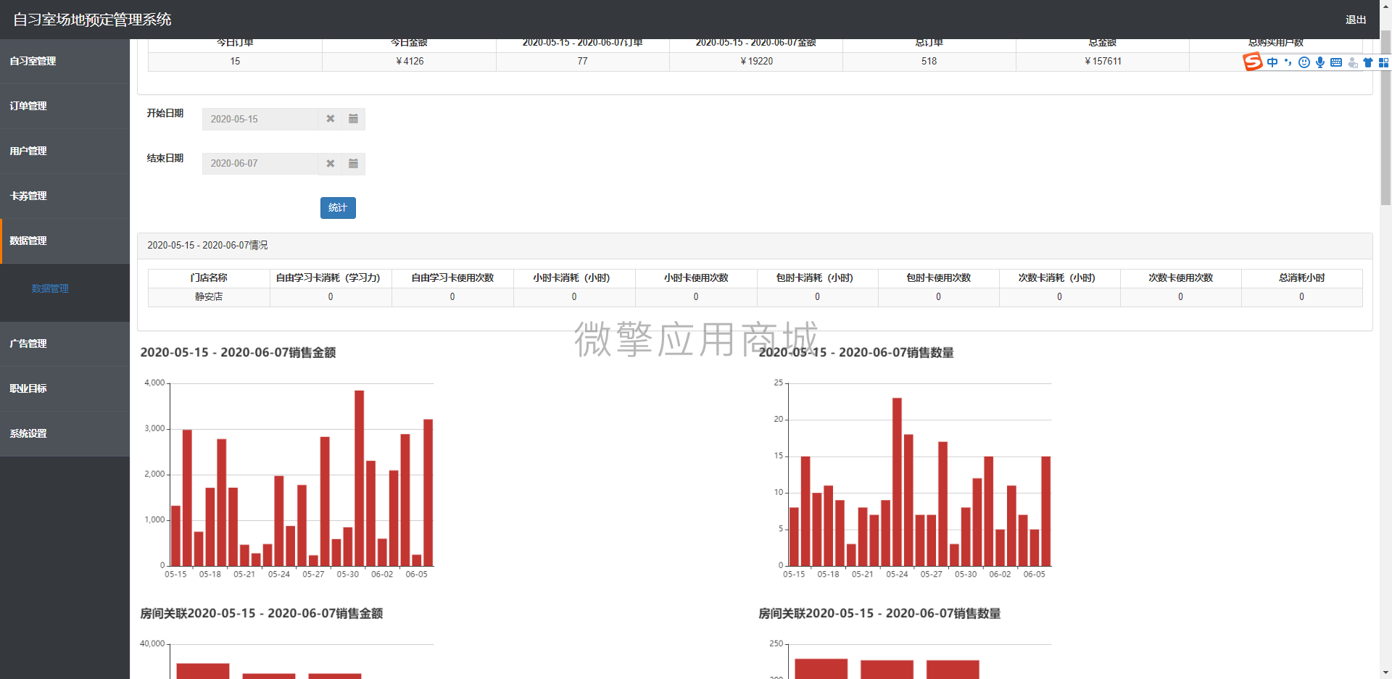Clear the end date with X icon
The image size is (1392, 679).
click(330, 164)
